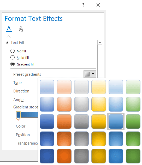Image resolution: width=142 pixels, height=165 pixels.
Task: Pick the top-right light green gradient preset
Action: [133, 87]
